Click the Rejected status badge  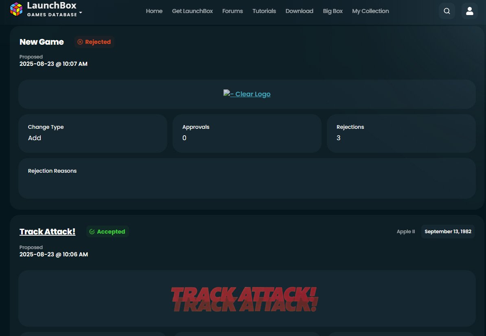click(x=94, y=42)
